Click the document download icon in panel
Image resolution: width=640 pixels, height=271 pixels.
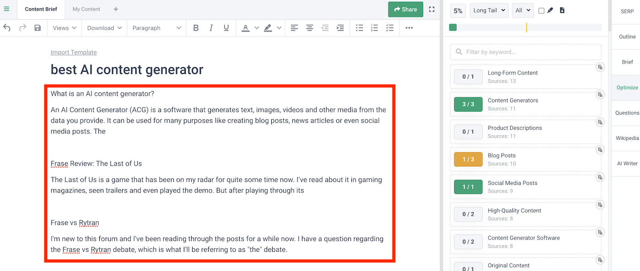[x=562, y=10]
